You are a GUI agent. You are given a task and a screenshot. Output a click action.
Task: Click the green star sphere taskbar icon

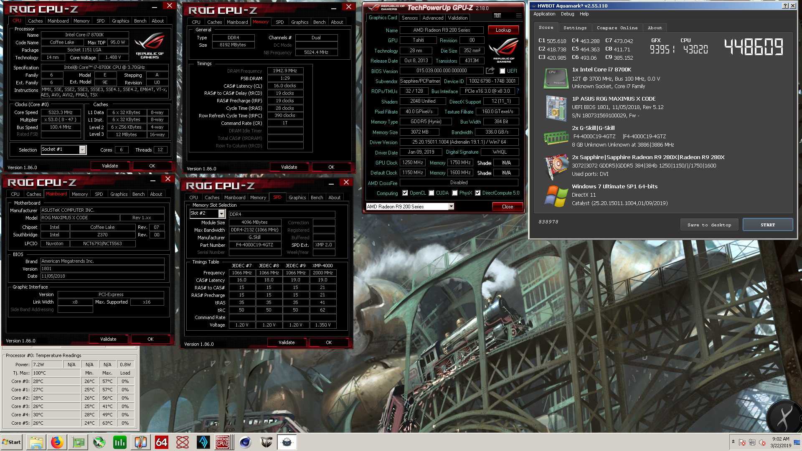[99, 442]
